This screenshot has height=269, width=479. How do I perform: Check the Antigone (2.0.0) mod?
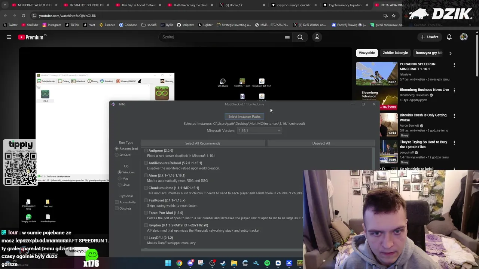pyautogui.click(x=146, y=151)
